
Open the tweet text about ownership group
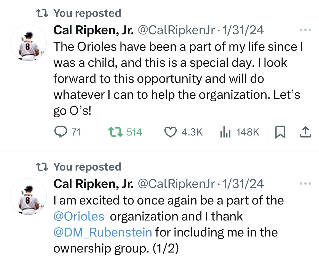[x=168, y=224]
